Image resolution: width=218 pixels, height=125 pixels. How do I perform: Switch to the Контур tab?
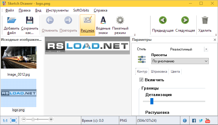(142, 72)
